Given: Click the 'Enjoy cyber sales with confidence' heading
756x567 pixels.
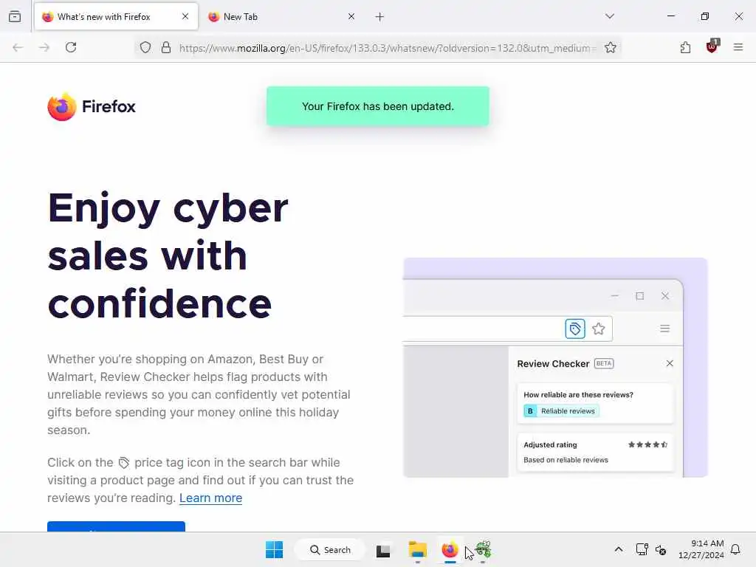Looking at the screenshot, I should (x=168, y=255).
